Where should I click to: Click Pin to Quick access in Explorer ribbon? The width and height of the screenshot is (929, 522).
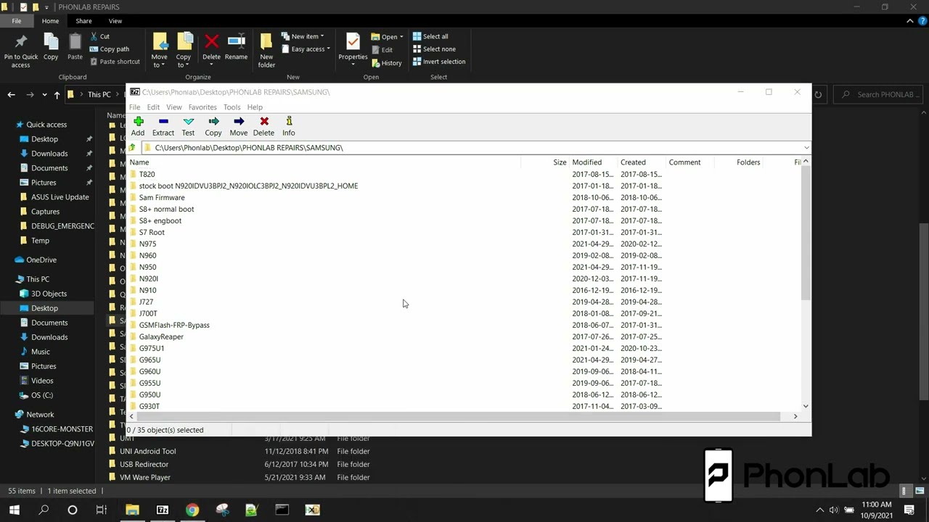tap(21, 51)
